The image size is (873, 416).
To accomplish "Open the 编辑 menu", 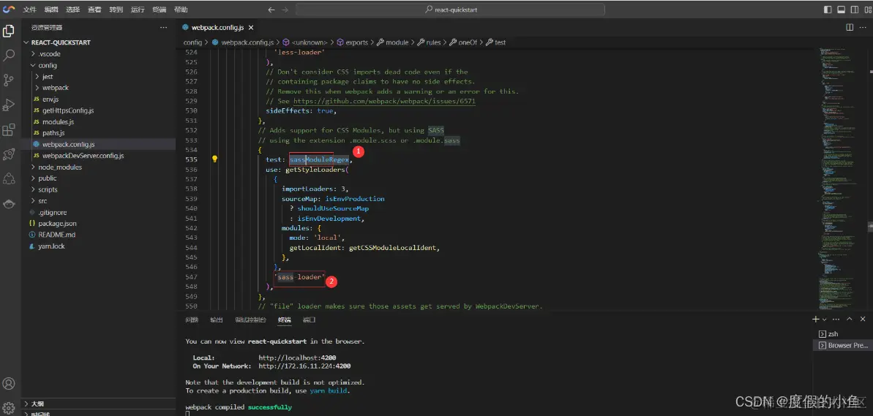I will 51,10.
